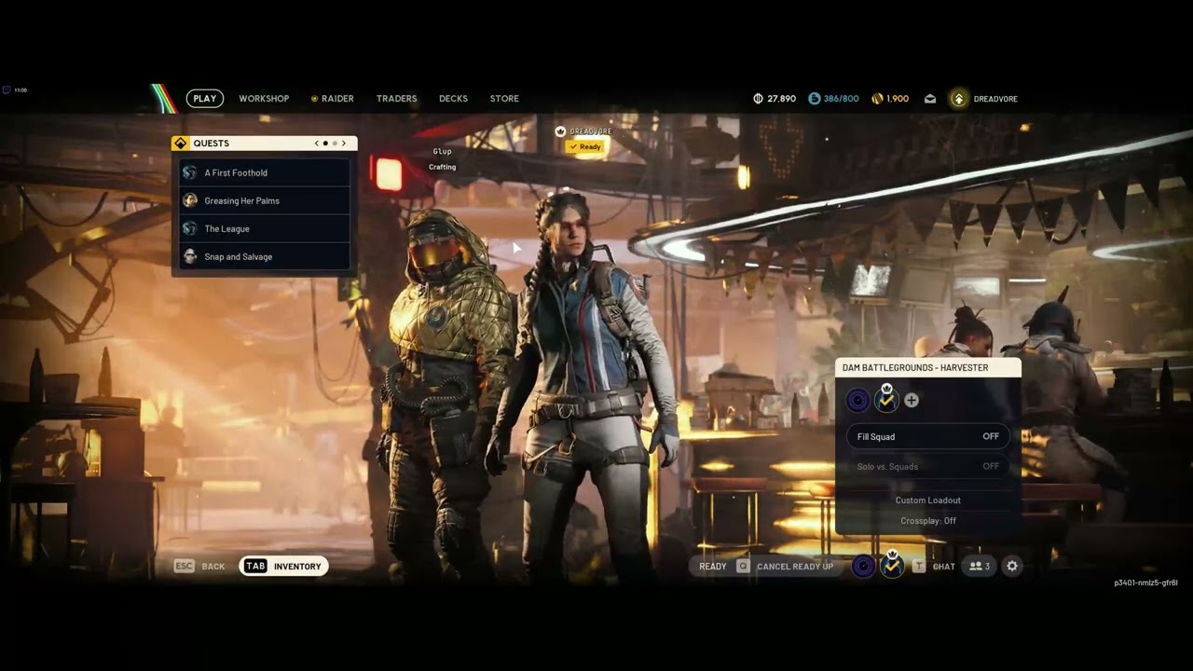Screen dimensions: 1193x671
Task: Click the 386/800 stash count
Action: click(x=842, y=99)
